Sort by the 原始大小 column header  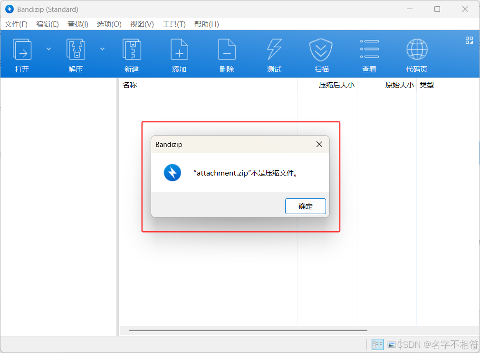(387, 85)
